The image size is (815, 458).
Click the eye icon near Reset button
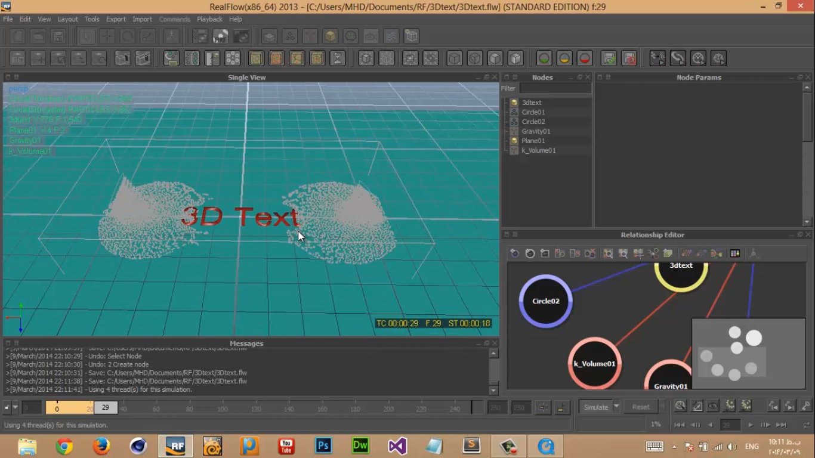[713, 406]
